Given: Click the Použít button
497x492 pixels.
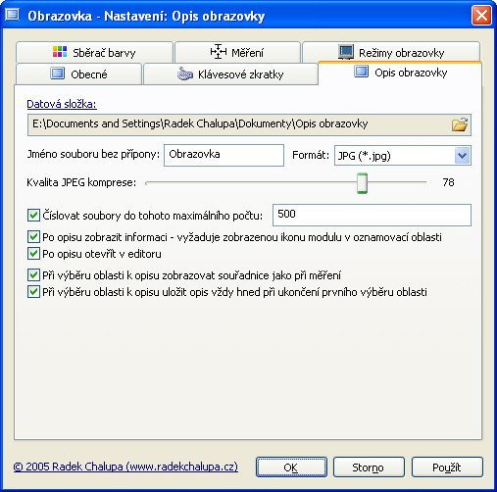Looking at the screenshot, I should (447, 467).
